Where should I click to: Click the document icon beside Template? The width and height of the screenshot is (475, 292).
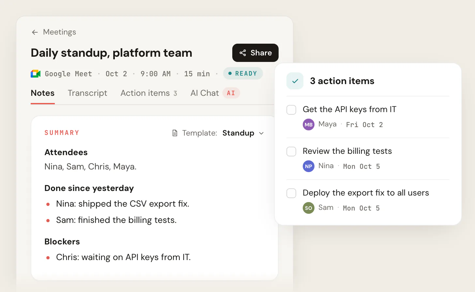coord(175,133)
